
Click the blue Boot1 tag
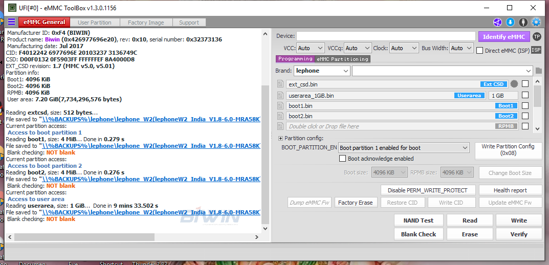coord(506,105)
